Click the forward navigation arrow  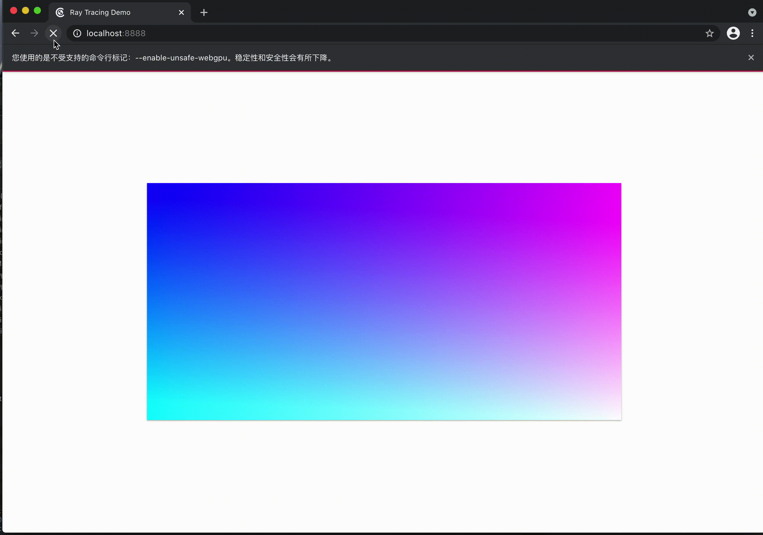coord(34,33)
